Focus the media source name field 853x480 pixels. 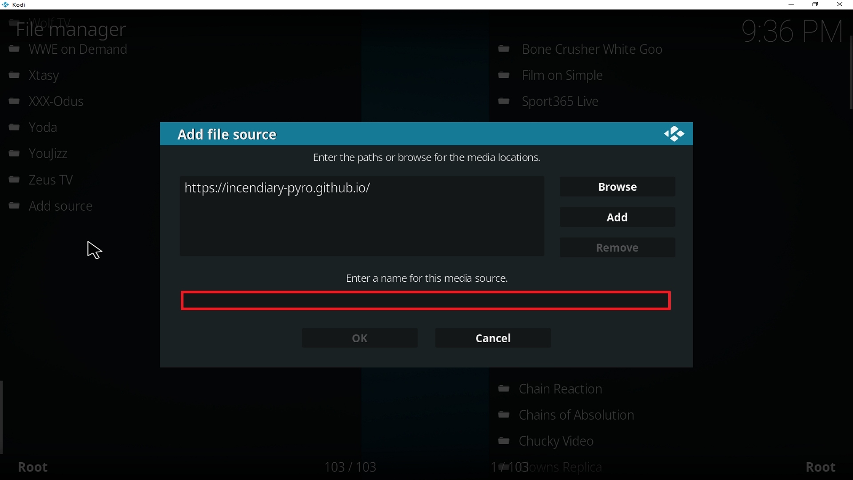(426, 301)
